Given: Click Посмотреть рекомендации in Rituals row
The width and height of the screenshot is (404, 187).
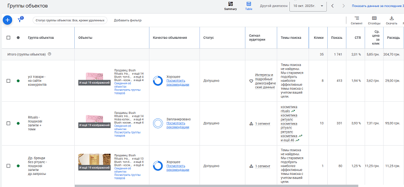Looking at the screenshot, I should pos(178,126).
